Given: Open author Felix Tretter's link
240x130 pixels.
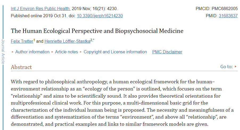Looking at the screenshot, I should pos(22,41).
